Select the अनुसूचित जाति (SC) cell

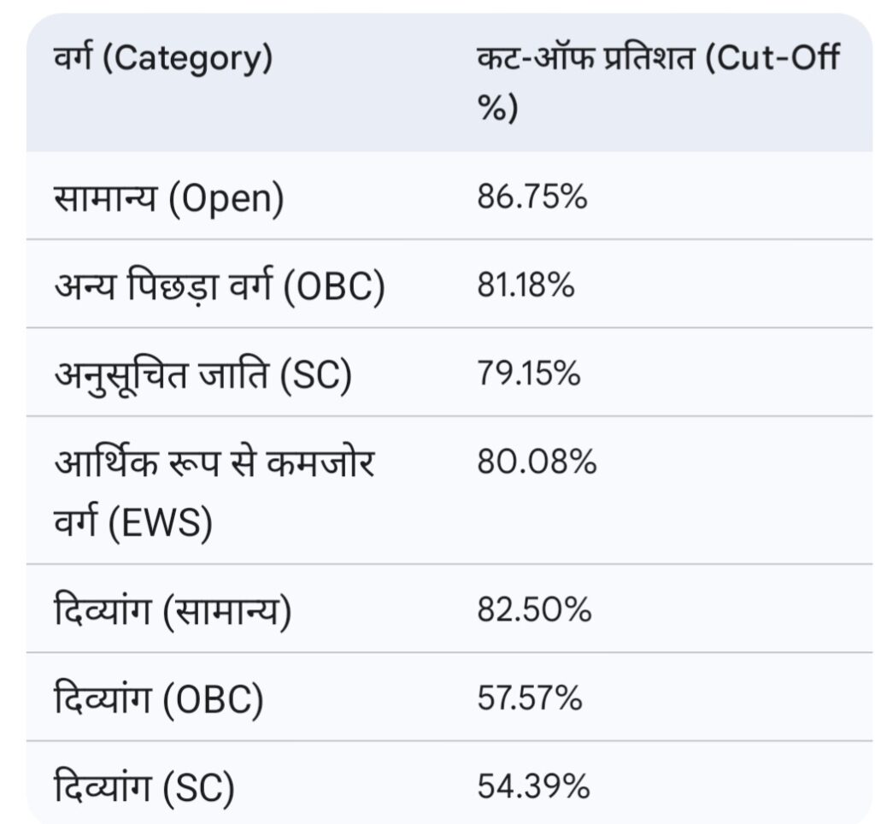click(203, 376)
